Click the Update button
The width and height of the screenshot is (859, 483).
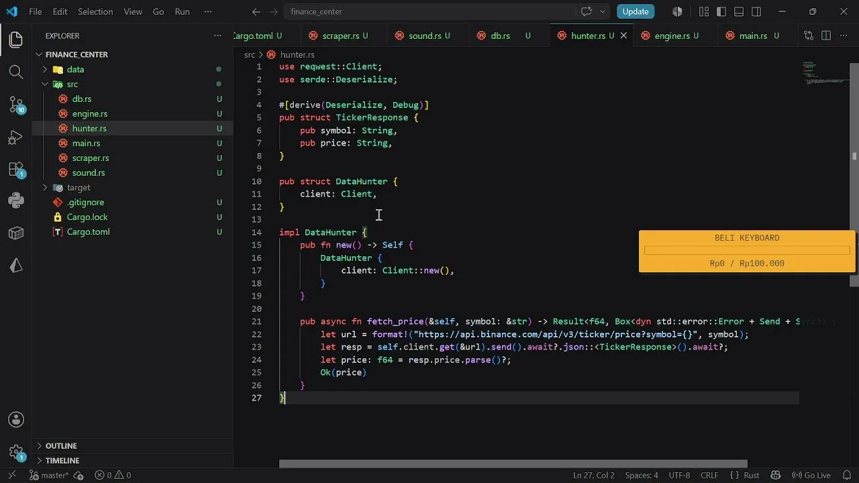point(636,11)
